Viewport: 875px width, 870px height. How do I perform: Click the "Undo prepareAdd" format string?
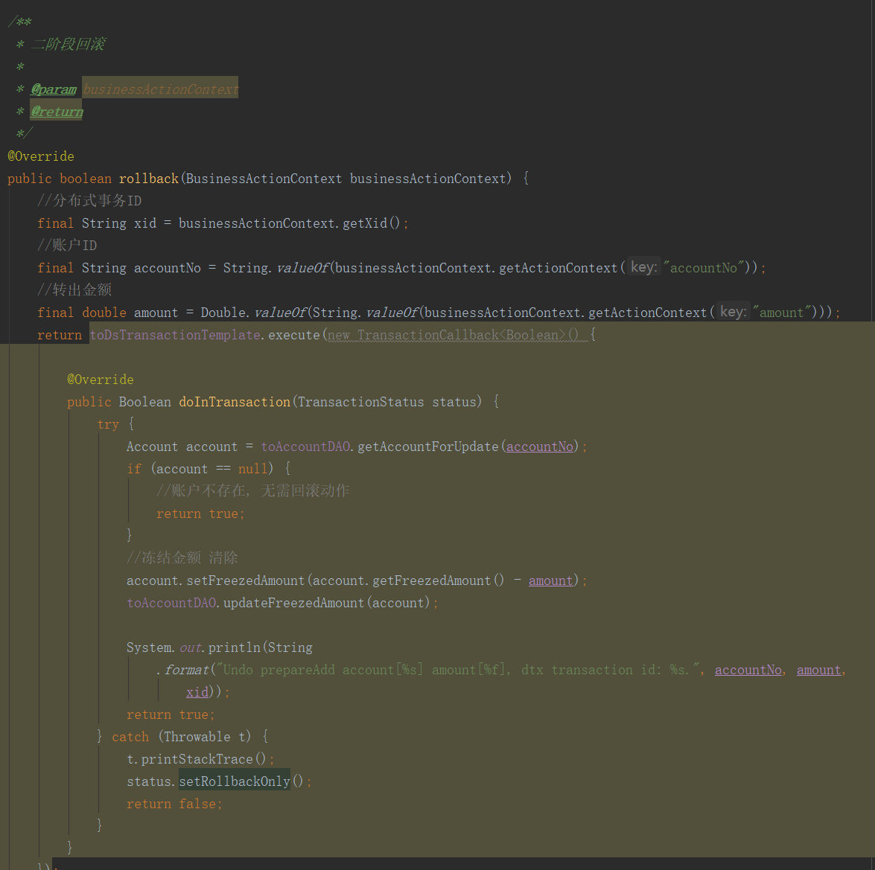tap(457, 670)
